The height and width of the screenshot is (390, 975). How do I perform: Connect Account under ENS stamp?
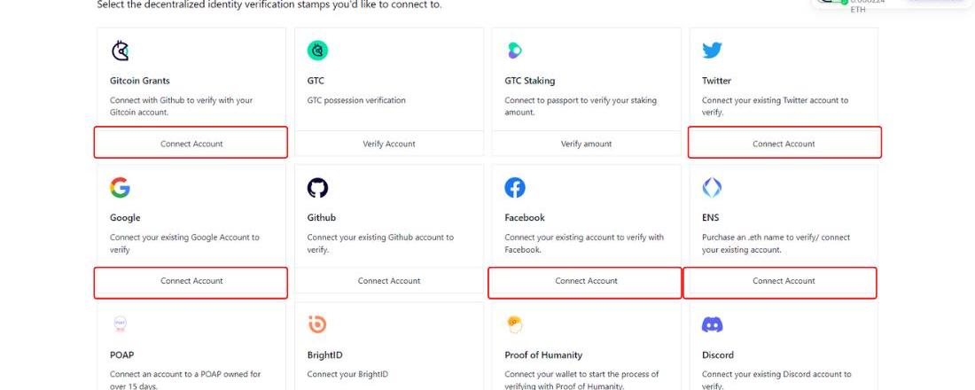(x=784, y=281)
